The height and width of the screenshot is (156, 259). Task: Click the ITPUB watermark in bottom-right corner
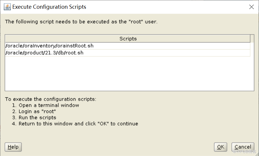pyautogui.click(x=245, y=152)
